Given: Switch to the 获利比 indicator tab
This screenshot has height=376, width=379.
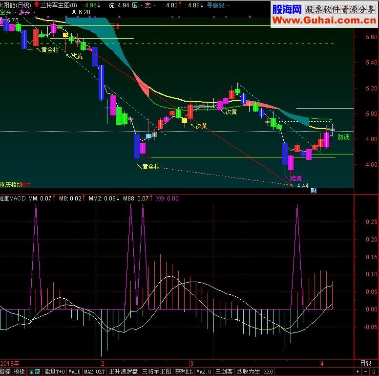Looking at the screenshot, I should point(184,372).
